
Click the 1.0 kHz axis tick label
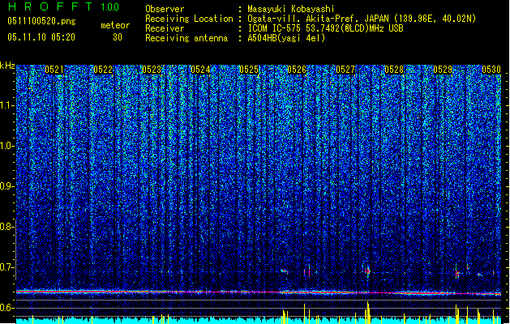pyautogui.click(x=6, y=146)
